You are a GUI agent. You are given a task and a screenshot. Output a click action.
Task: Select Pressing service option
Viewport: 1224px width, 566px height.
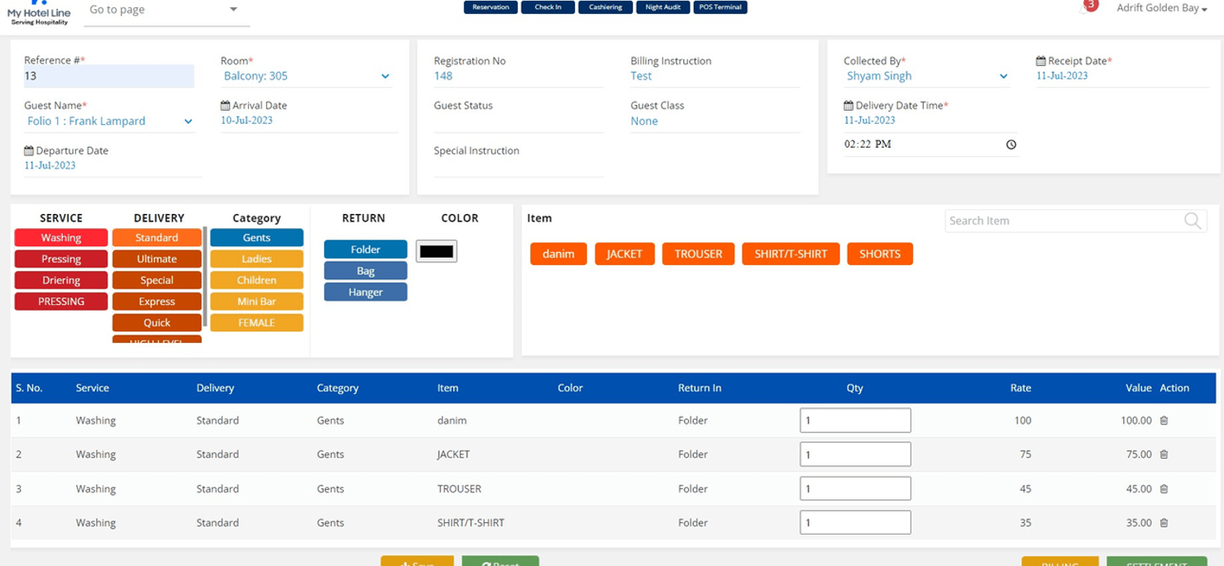(x=61, y=259)
